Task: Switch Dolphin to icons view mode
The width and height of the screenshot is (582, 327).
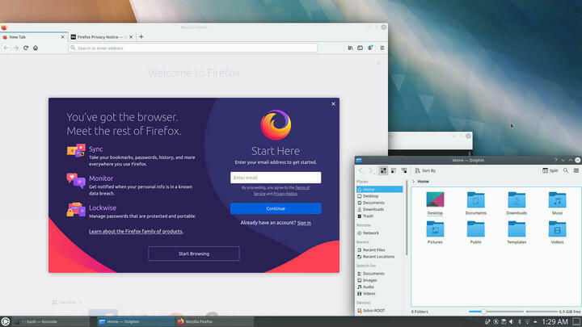Action: click(x=383, y=170)
